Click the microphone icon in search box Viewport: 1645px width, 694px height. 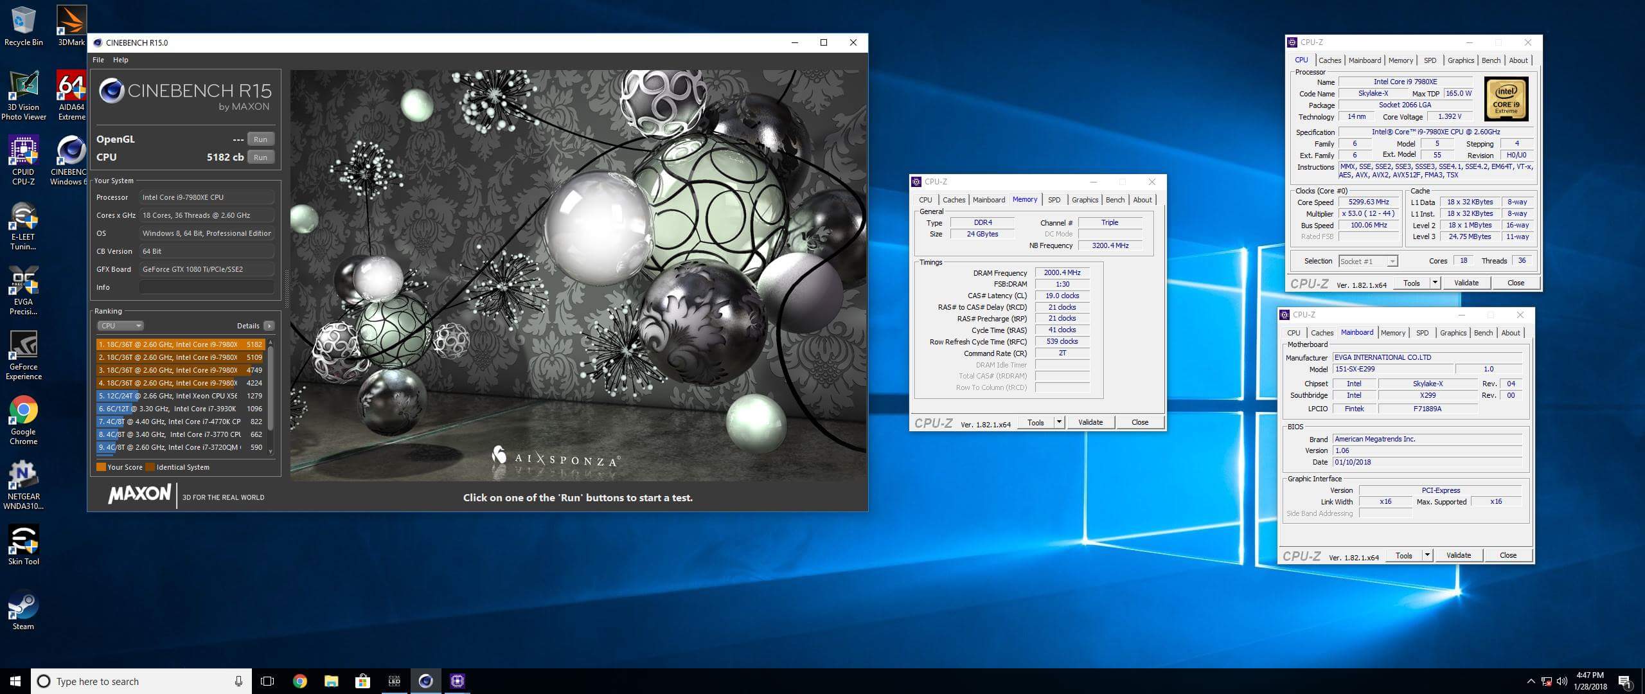pyautogui.click(x=238, y=681)
